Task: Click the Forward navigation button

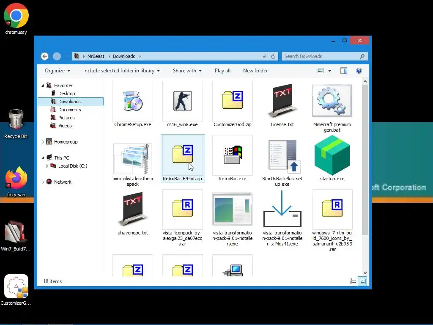Action: [57, 56]
